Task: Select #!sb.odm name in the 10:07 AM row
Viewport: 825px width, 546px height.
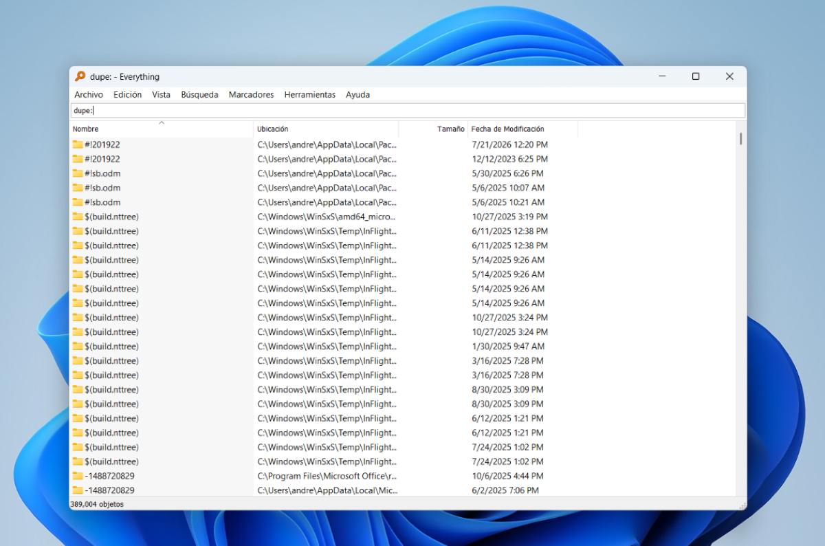Action: tap(102, 188)
